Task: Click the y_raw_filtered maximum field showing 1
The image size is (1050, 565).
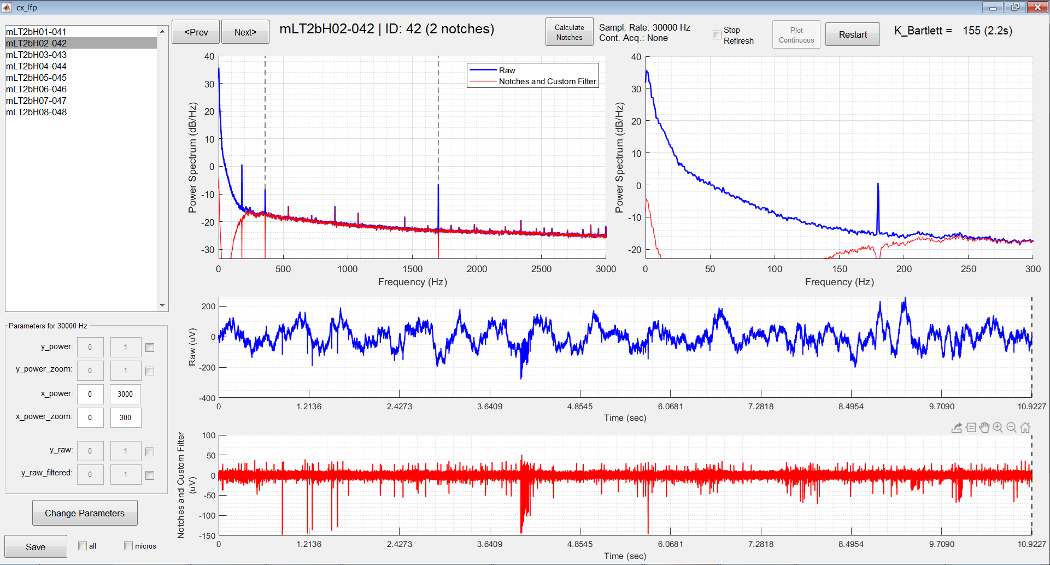Action: pyautogui.click(x=125, y=474)
